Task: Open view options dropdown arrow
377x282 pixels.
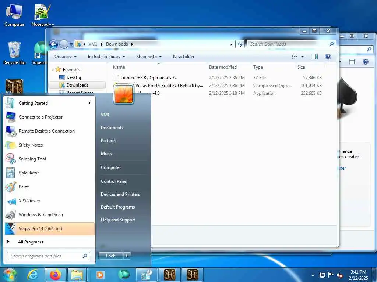Action: 303,57
